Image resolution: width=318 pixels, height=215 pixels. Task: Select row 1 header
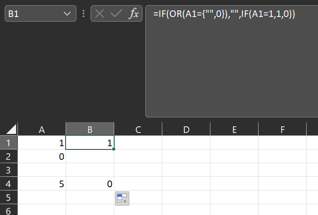coord(8,143)
